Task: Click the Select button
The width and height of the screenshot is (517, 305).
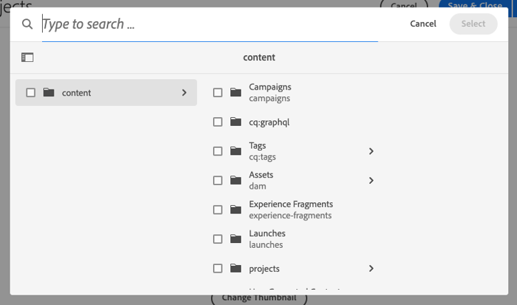Action: [x=473, y=24]
